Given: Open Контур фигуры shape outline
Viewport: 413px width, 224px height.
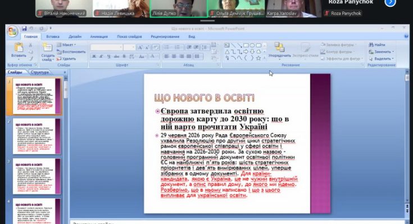Looking at the screenshot, I should [x=337, y=52].
